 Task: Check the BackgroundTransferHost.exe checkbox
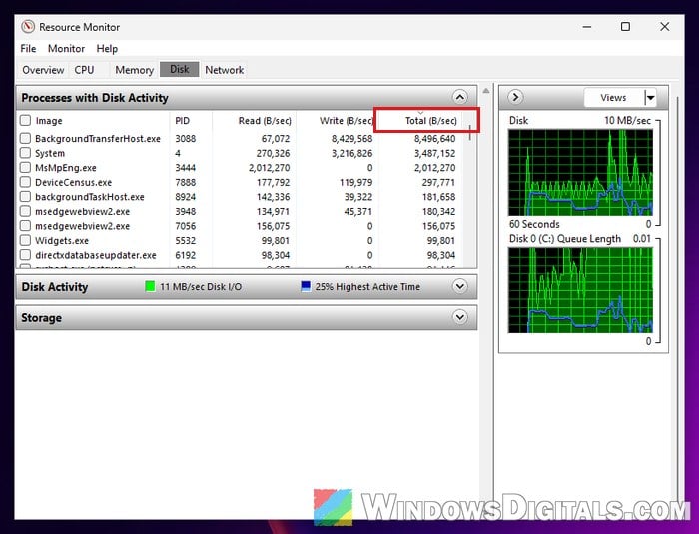pyautogui.click(x=25, y=138)
